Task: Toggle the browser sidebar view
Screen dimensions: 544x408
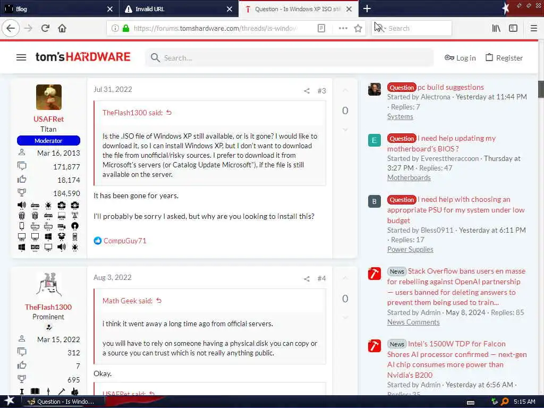Action: tap(513, 28)
